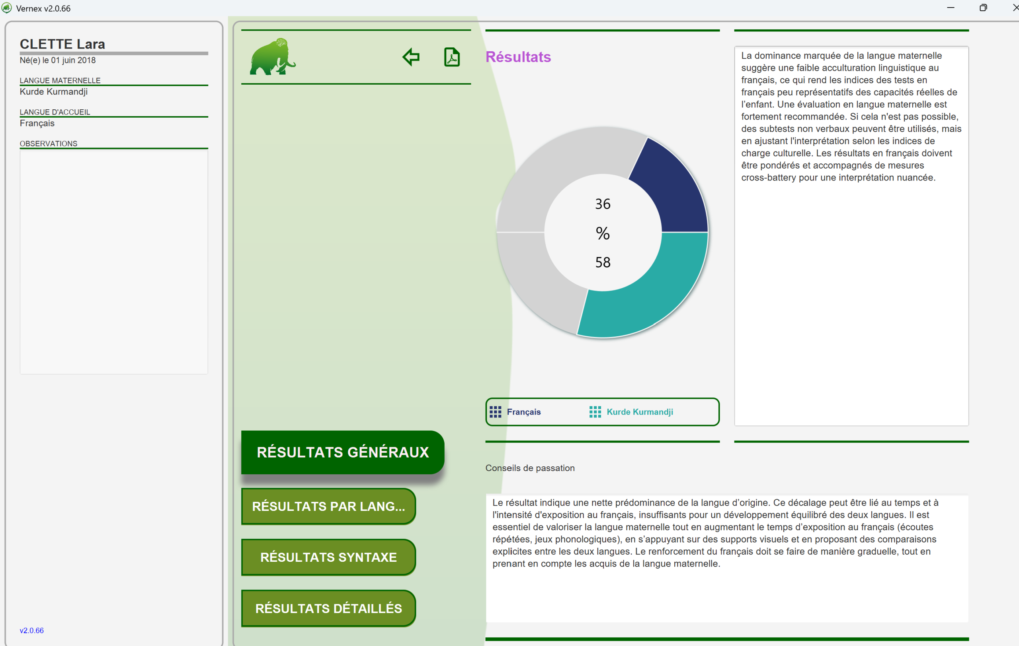
Task: Export results with the PDF icon
Action: click(452, 56)
